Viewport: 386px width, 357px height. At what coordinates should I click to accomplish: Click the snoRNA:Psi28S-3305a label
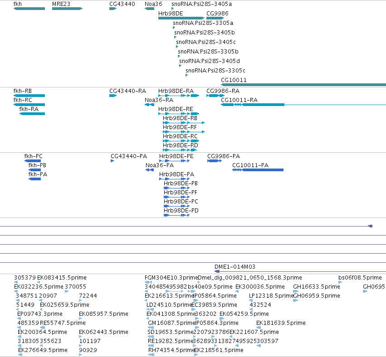tap(203, 23)
